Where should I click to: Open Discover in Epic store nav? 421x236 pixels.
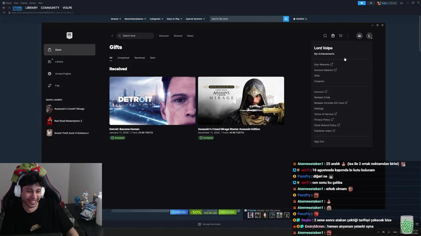[164, 36]
